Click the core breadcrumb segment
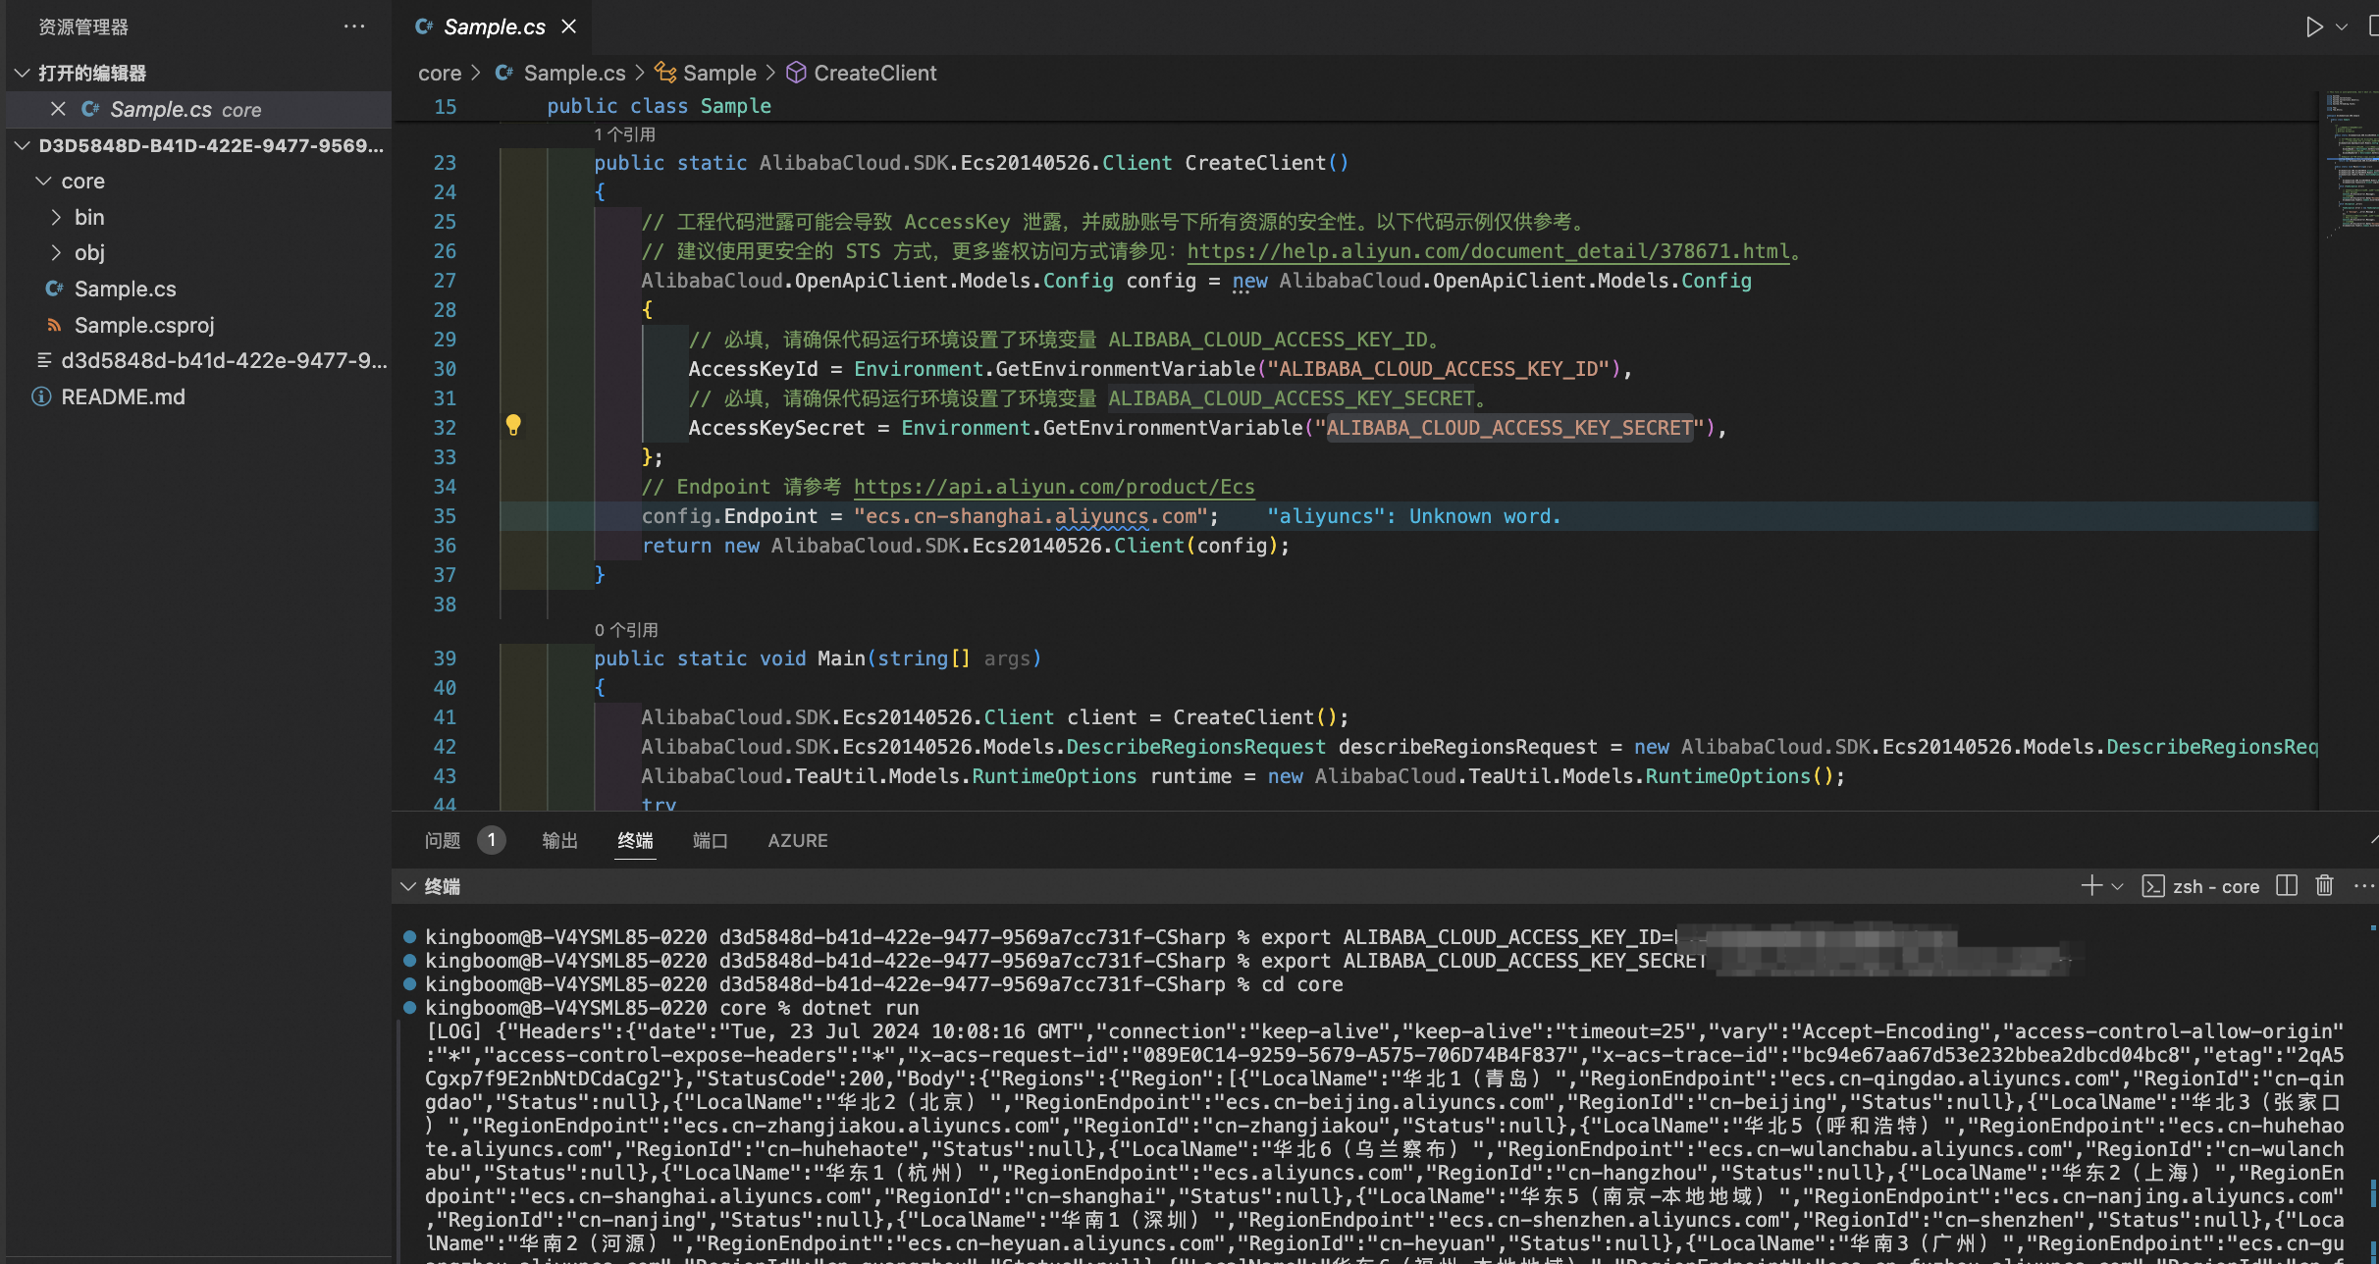 click(x=440, y=74)
